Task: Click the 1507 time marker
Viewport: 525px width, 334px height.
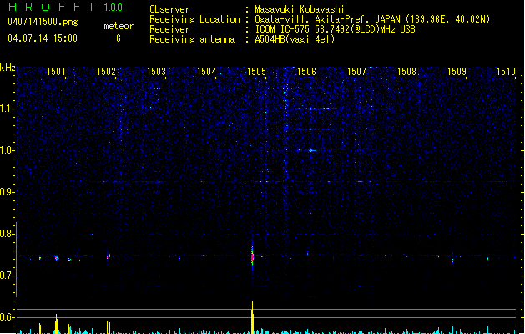Action: 356,72
